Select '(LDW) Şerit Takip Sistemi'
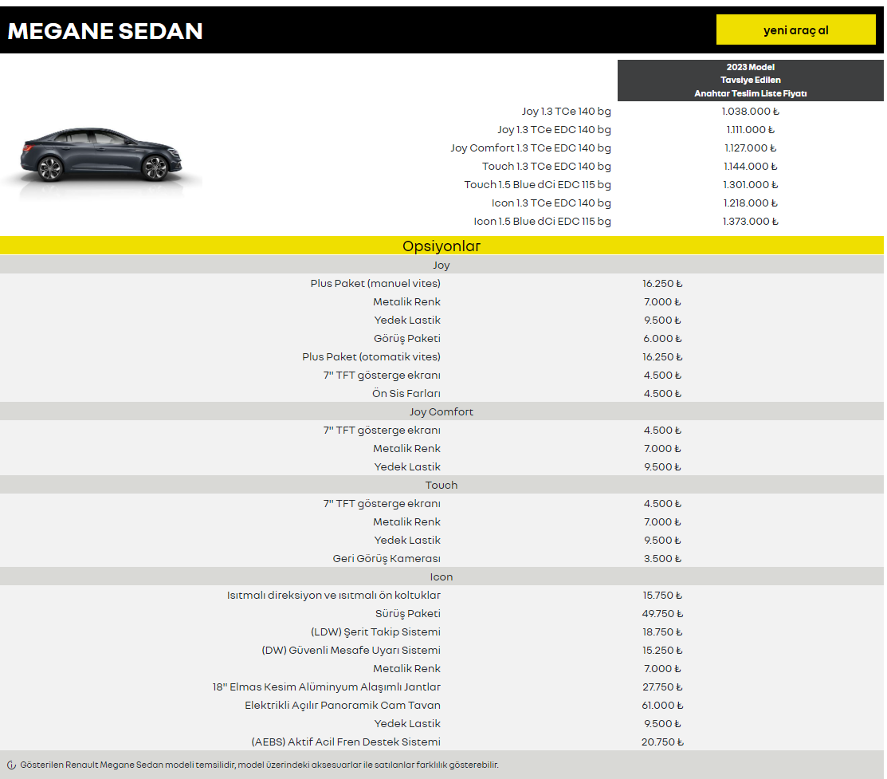Viewport: 887px width, 779px height. tap(375, 631)
